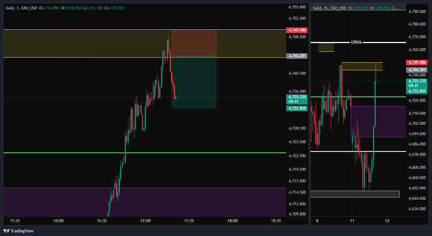This screenshot has width=432, height=236.
Task: Select green horizontal line on 1h chart
Action: tap(358, 97)
